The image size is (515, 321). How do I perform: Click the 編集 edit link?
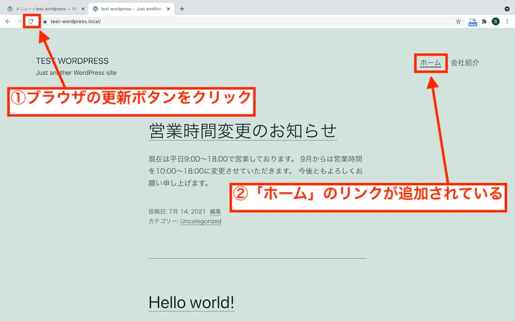[215, 211]
